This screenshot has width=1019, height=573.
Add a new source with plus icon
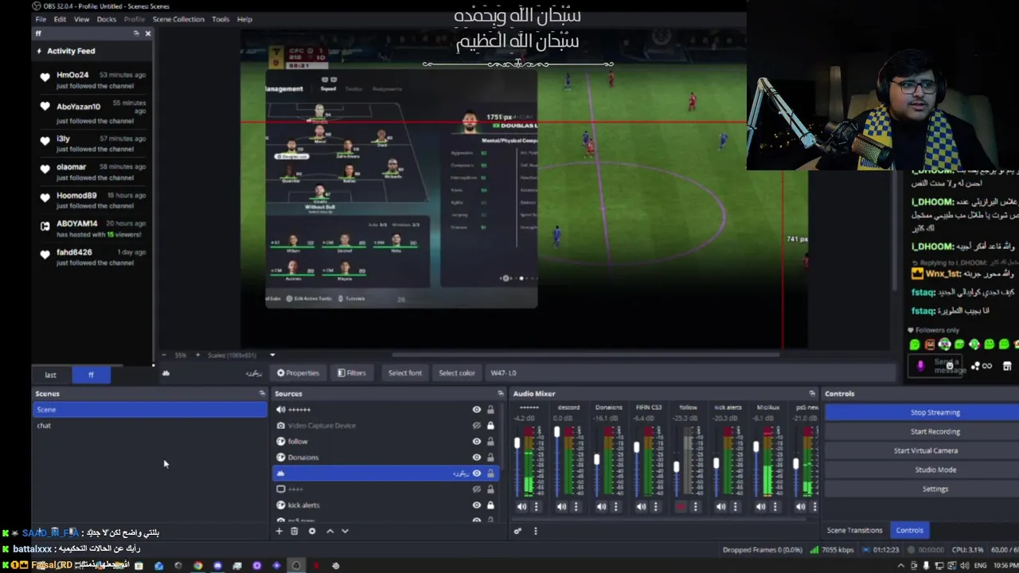pos(279,531)
